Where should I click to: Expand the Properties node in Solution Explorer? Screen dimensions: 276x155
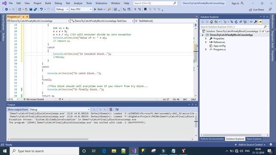[206, 38]
